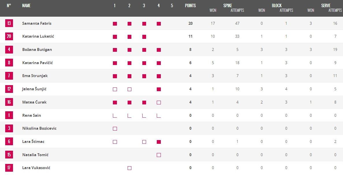The image size is (343, 176).
Task: Click Samanta Fabris's number 13 badge
Action: 9,23
